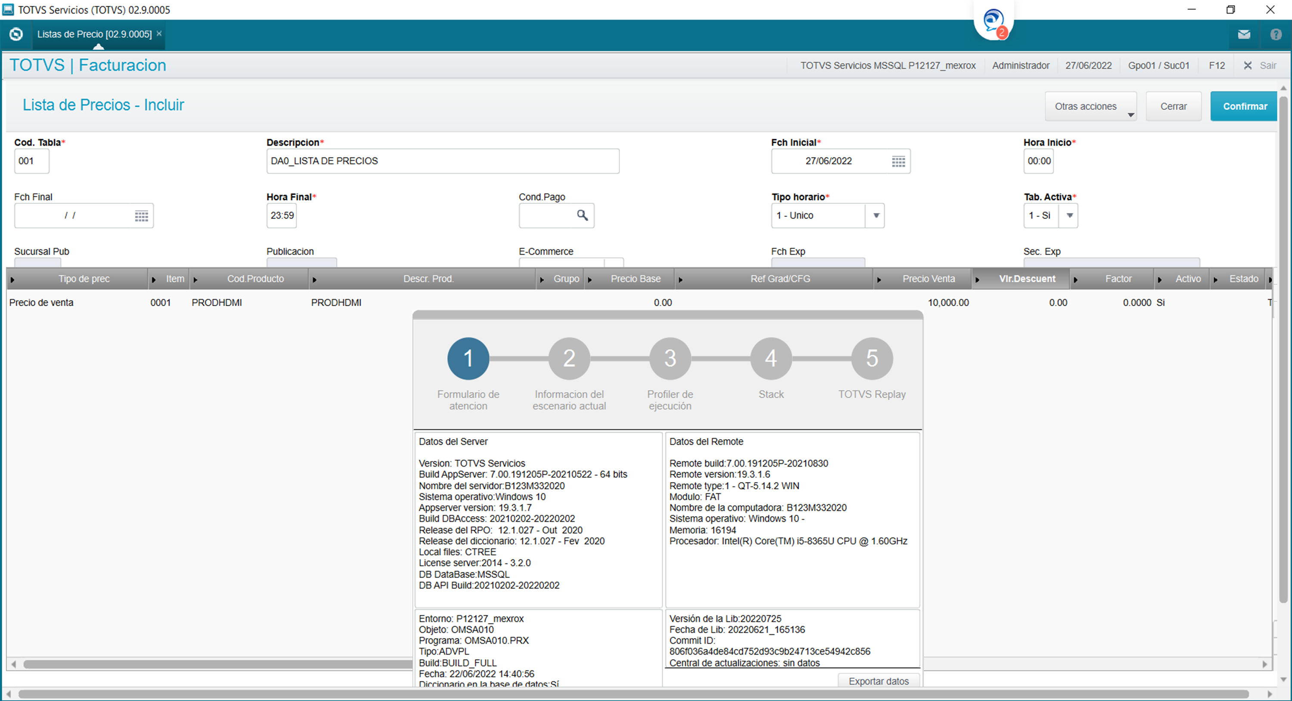Open the Otras acciones dropdown
Image resolution: width=1292 pixels, height=701 pixels.
click(x=1091, y=106)
